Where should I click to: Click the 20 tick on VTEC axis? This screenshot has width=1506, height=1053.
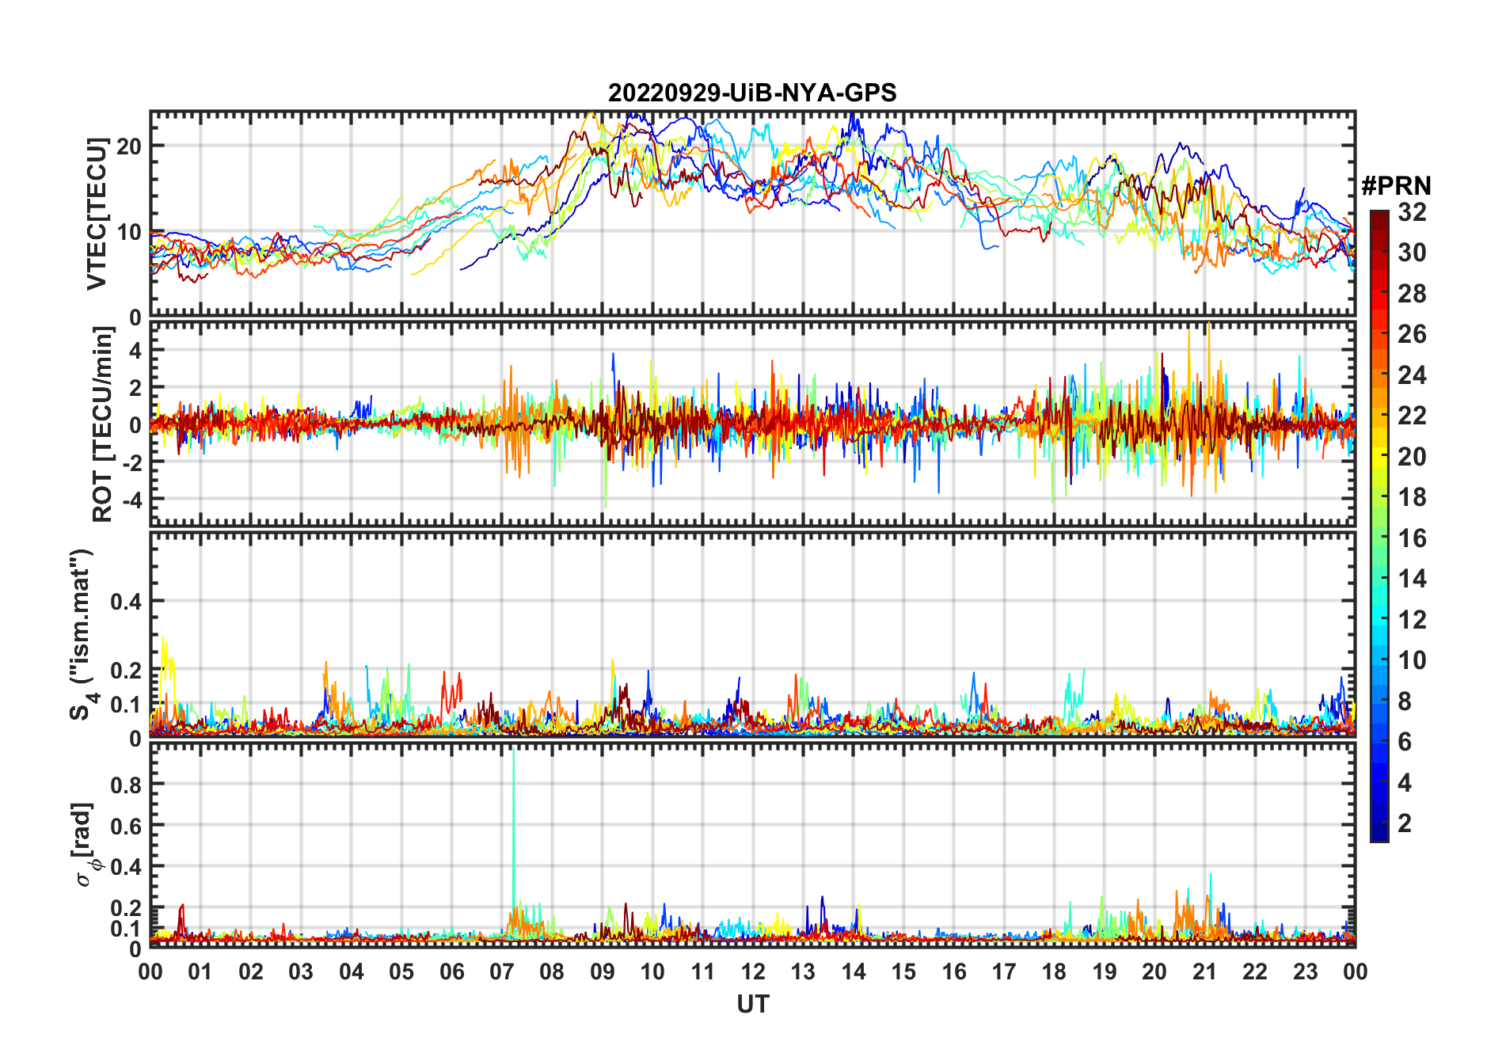click(x=129, y=146)
